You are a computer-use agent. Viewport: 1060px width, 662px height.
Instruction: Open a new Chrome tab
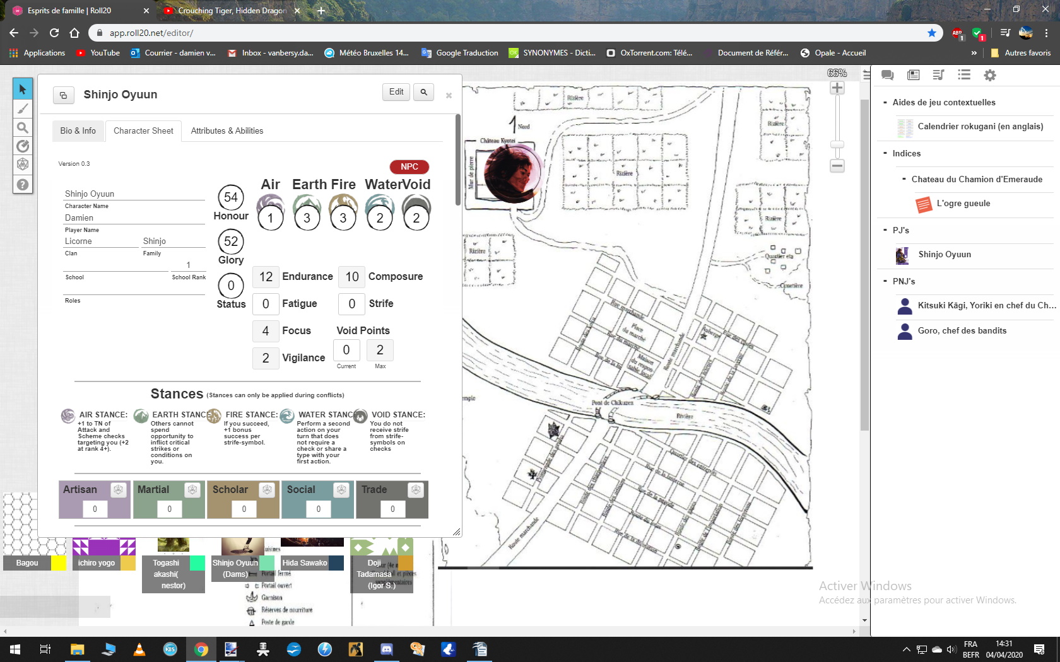[x=321, y=11]
